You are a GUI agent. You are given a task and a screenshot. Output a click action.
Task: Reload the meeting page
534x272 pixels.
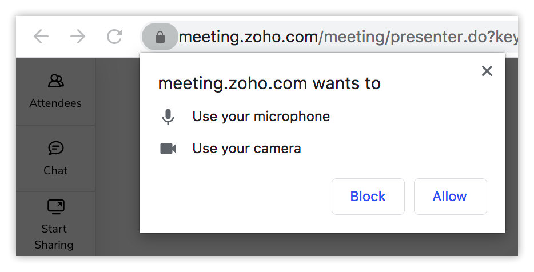click(x=115, y=37)
